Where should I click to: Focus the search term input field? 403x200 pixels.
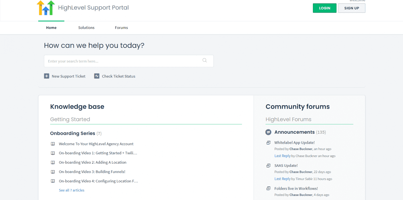[129, 61]
